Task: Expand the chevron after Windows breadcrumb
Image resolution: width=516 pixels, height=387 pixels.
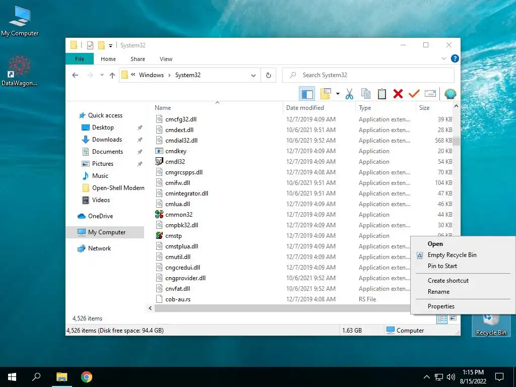Action: [x=169, y=75]
